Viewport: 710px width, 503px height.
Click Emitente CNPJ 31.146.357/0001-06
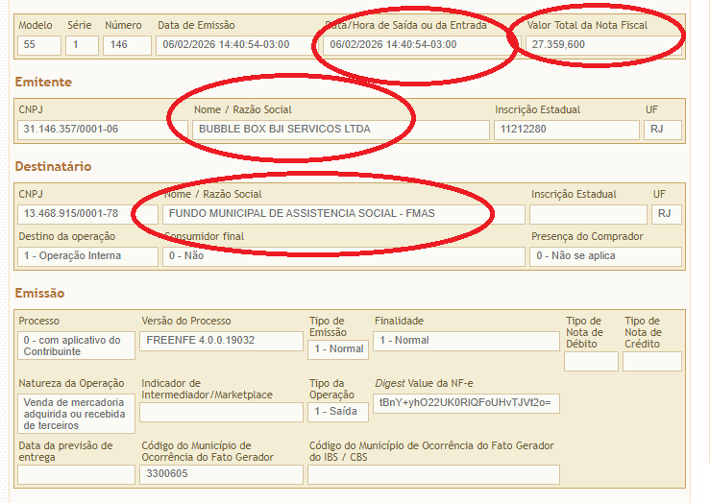pos(103,130)
